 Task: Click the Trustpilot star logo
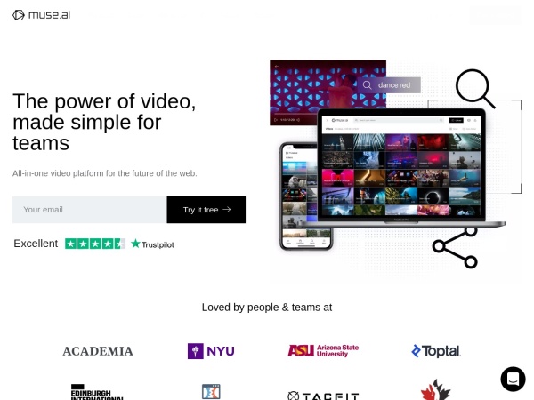(152, 244)
